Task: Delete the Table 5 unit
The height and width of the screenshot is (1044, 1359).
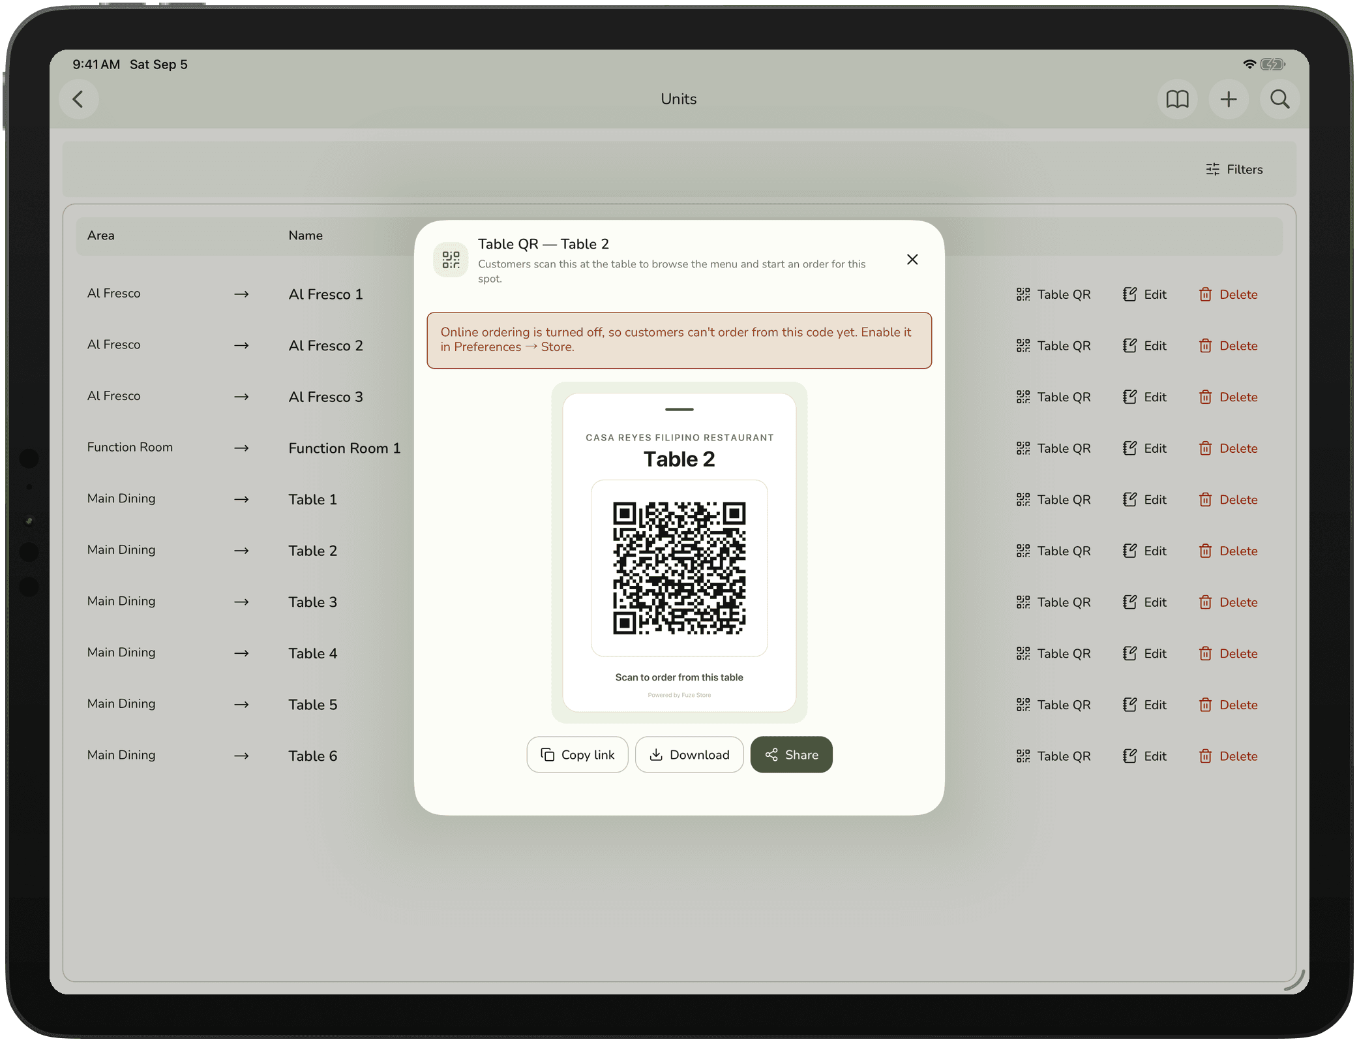Action: coord(1228,705)
